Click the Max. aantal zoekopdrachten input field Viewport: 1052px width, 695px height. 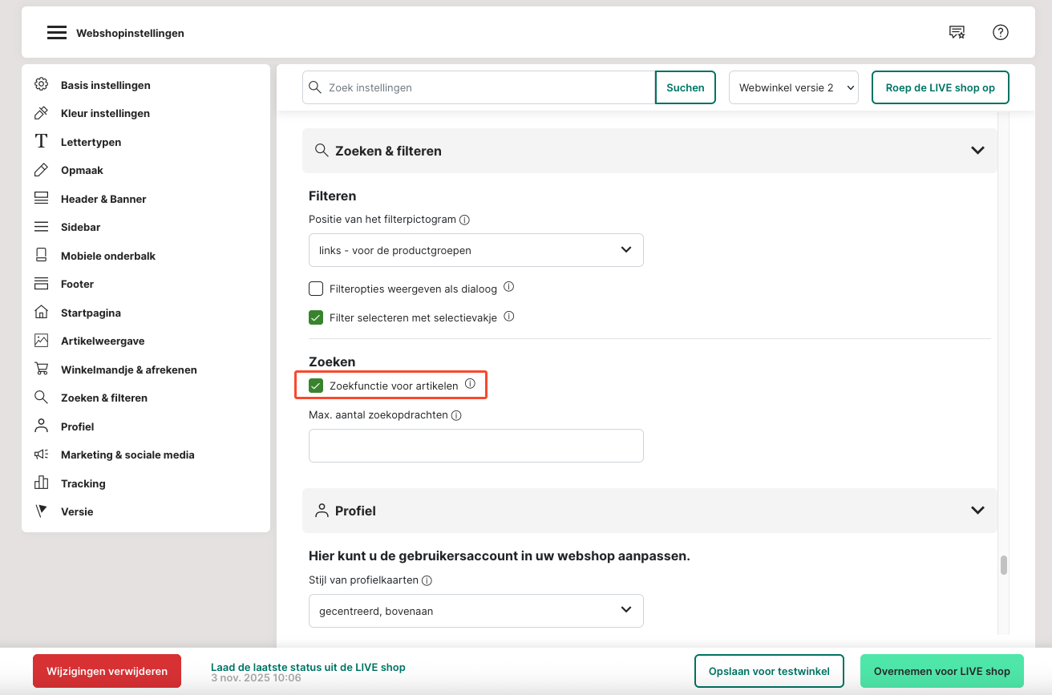coord(475,446)
